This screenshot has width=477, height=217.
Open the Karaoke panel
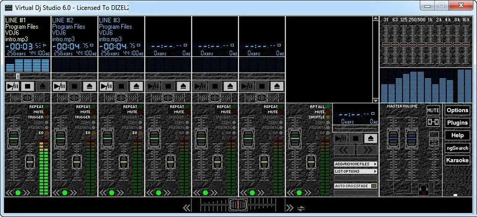[457, 160]
